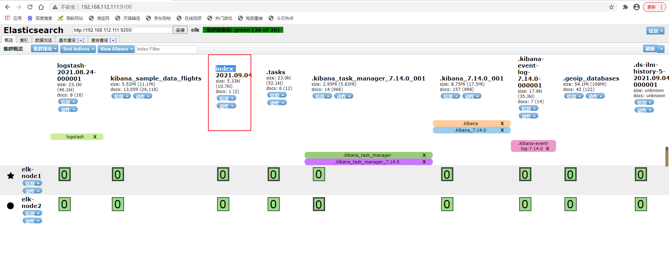This screenshot has width=669, height=255.
Task: Click the black circle icon for elk-node2
Action: coord(10,206)
